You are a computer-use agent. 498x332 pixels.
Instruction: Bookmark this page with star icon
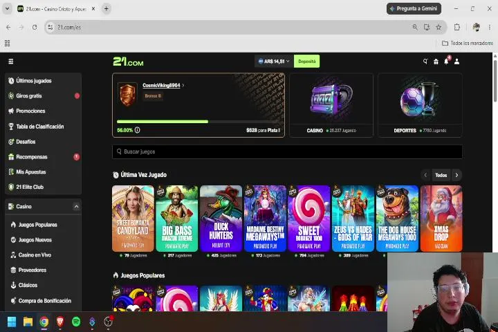439,28
